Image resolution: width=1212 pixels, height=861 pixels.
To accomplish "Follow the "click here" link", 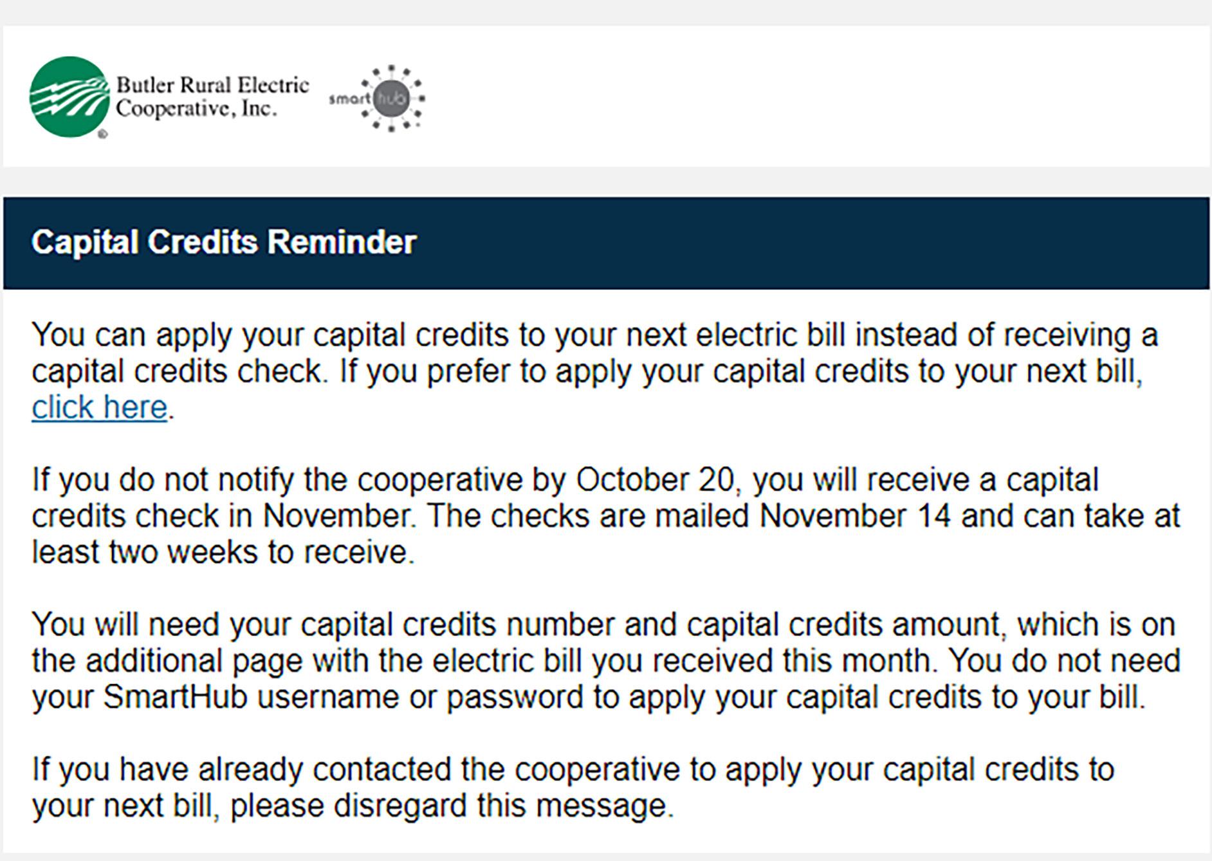I will [x=100, y=407].
